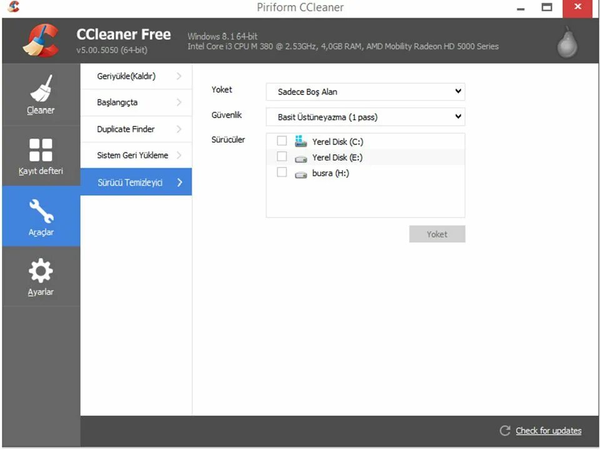600x450 pixels.
Task: Tick the busra (H:) checkbox
Action: [282, 172]
